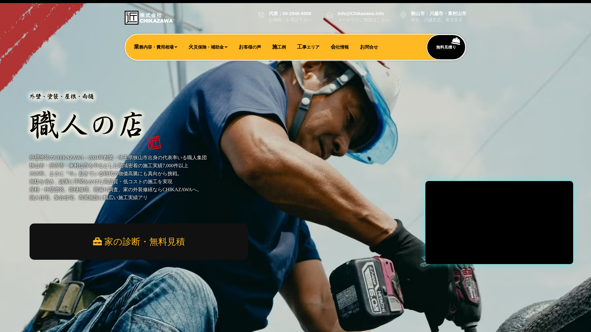Click the toolbox icon on diagnosis button
The width and height of the screenshot is (591, 332).
pos(97,242)
